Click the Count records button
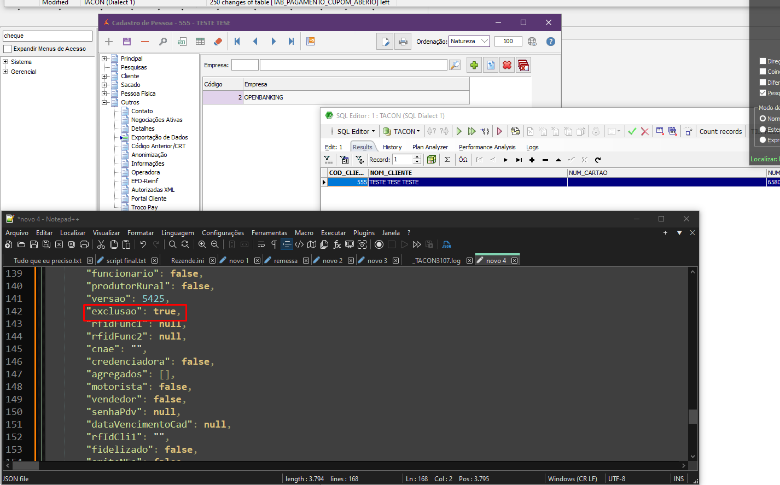Image resolution: width=780 pixels, height=485 pixels. (x=720, y=131)
